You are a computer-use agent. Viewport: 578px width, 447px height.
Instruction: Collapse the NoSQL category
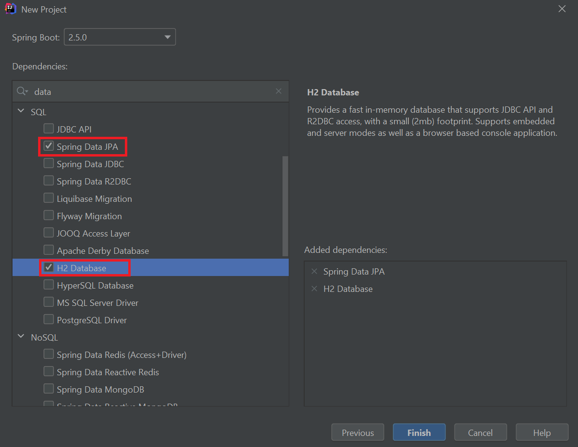pos(21,337)
